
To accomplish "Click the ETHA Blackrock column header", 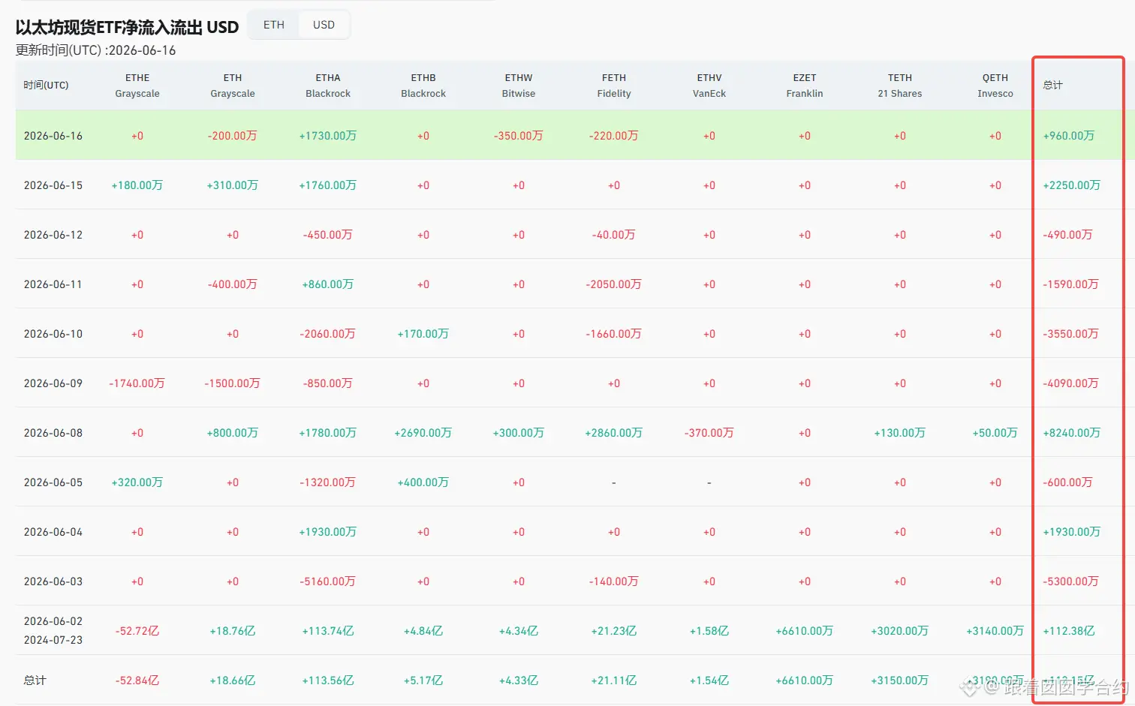I will [328, 86].
